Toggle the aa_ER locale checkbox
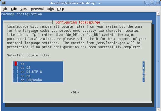 pos(16,76)
